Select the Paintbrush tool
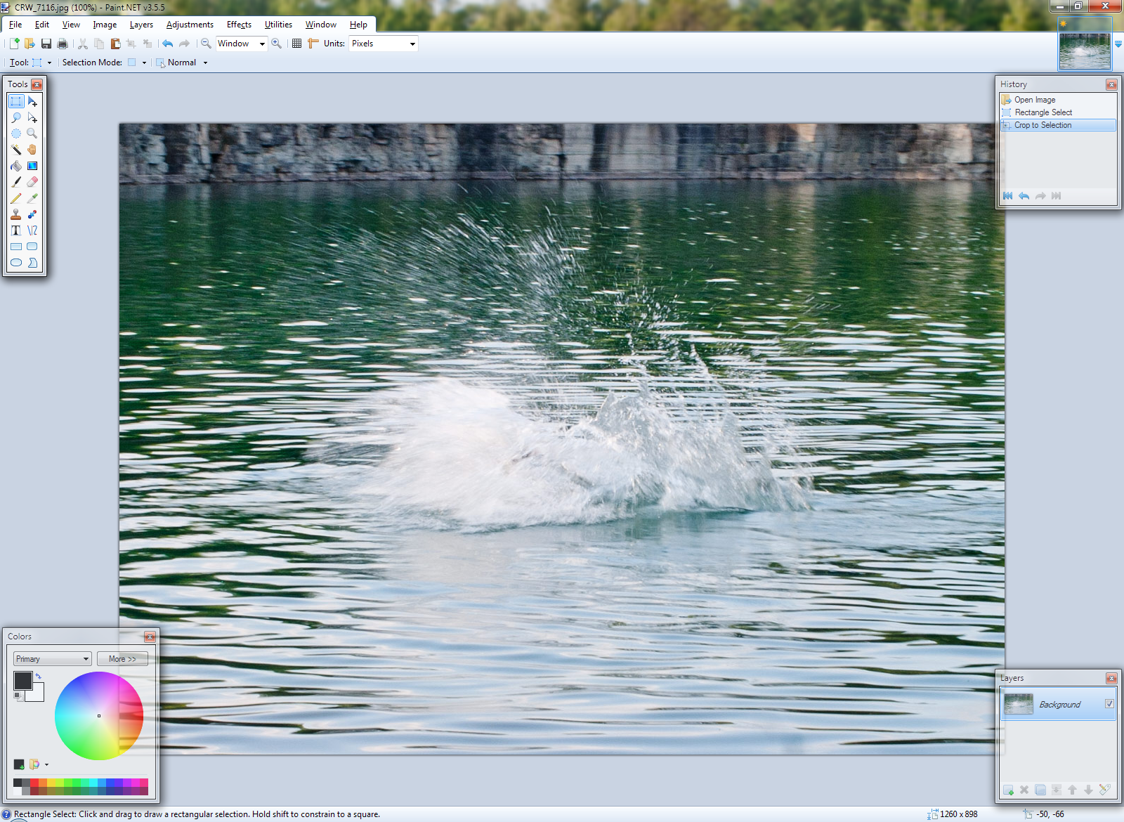Viewport: 1124px width, 822px height. 16,182
